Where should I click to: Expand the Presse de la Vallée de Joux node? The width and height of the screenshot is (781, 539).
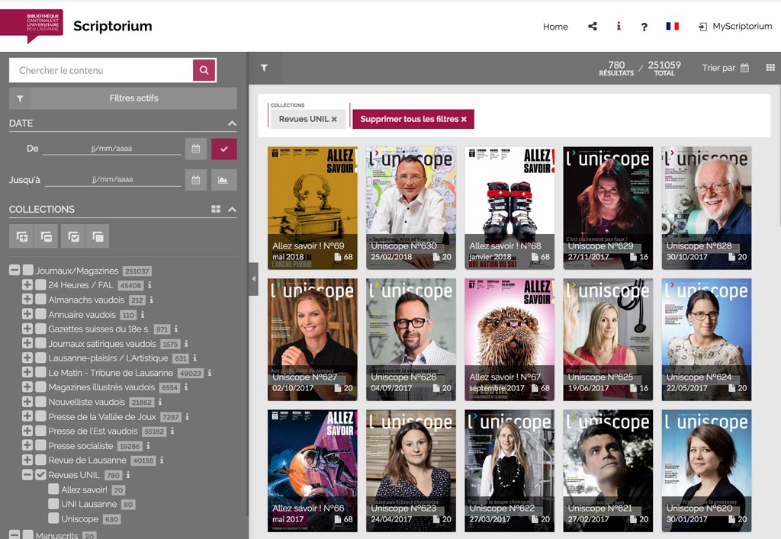(27, 416)
